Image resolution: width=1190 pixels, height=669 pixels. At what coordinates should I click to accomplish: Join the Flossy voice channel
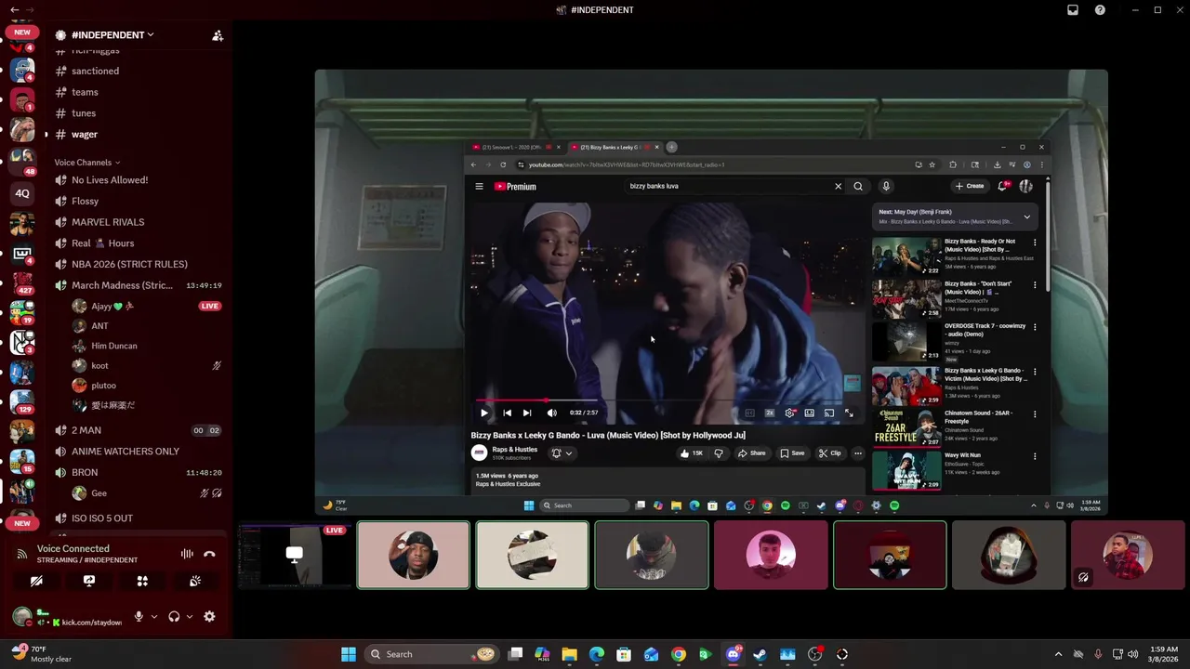pos(85,202)
